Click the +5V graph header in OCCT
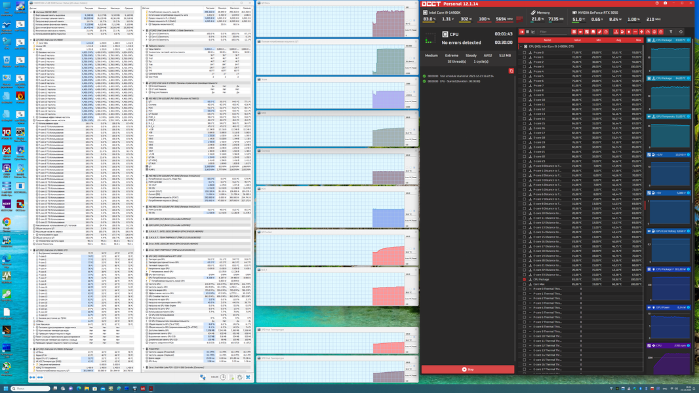This screenshot has width=699, height=393. pyautogui.click(x=669, y=193)
